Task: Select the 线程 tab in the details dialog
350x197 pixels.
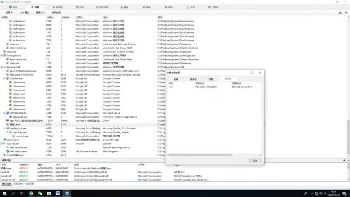Action: pos(210,79)
